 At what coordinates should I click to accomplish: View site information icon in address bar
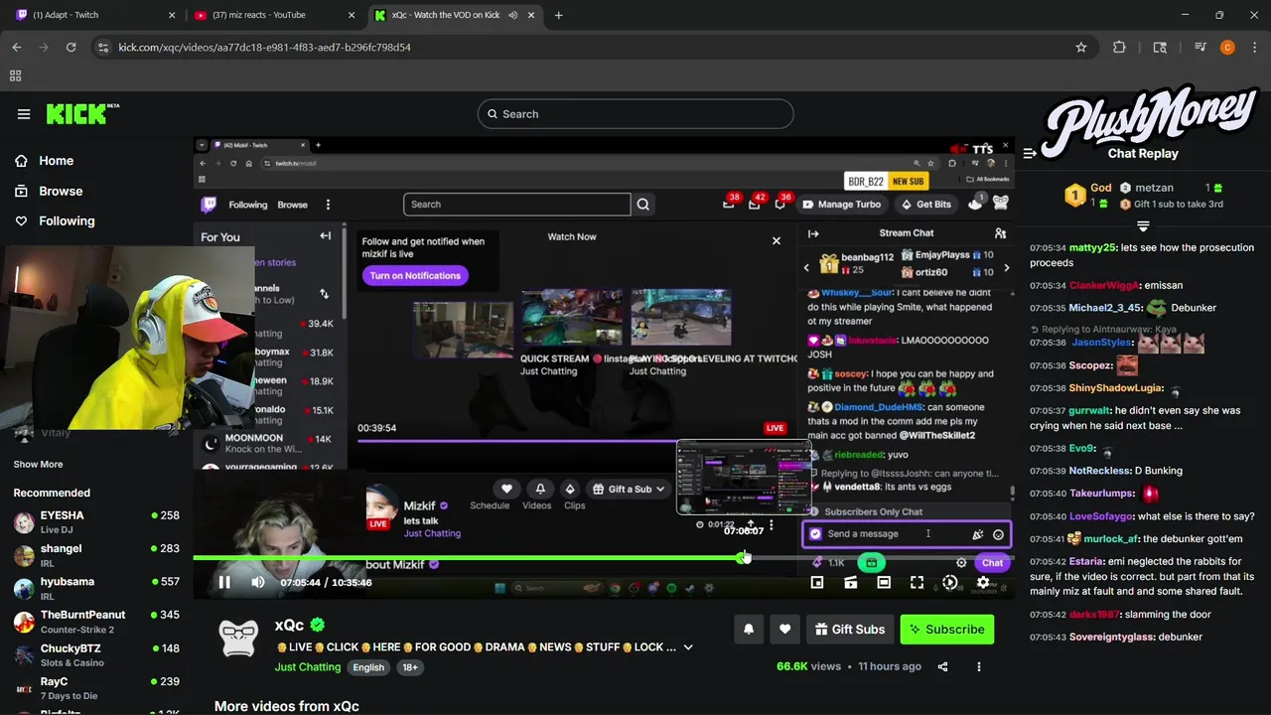pyautogui.click(x=104, y=47)
